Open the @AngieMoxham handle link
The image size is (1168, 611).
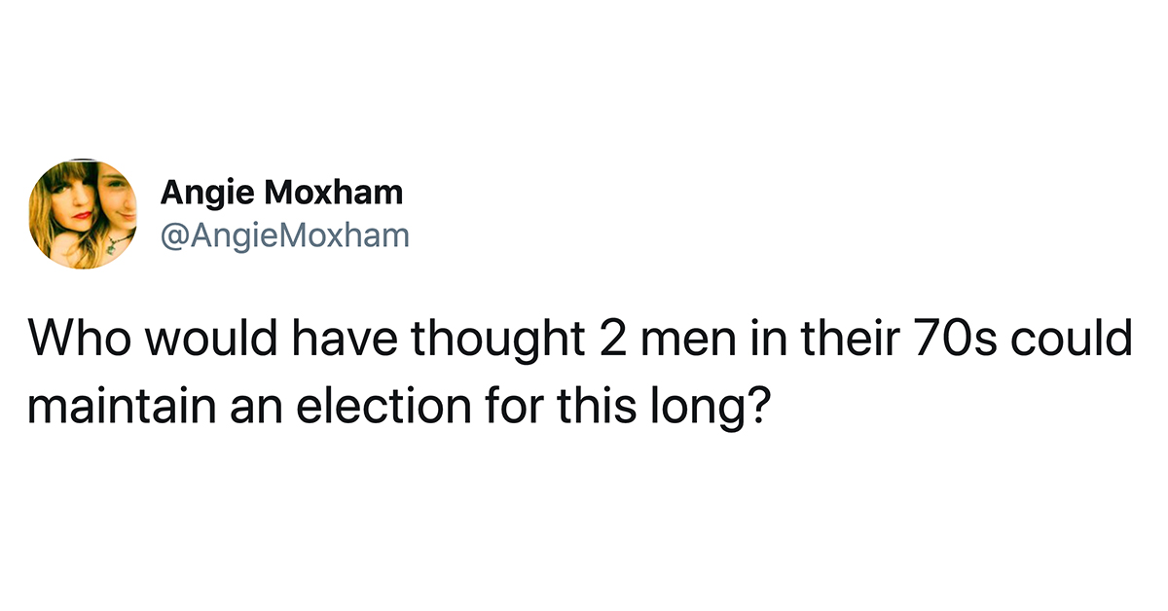pyautogui.click(x=285, y=234)
